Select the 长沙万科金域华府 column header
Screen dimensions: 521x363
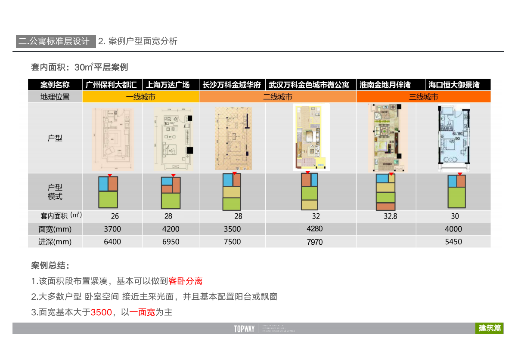[232, 85]
